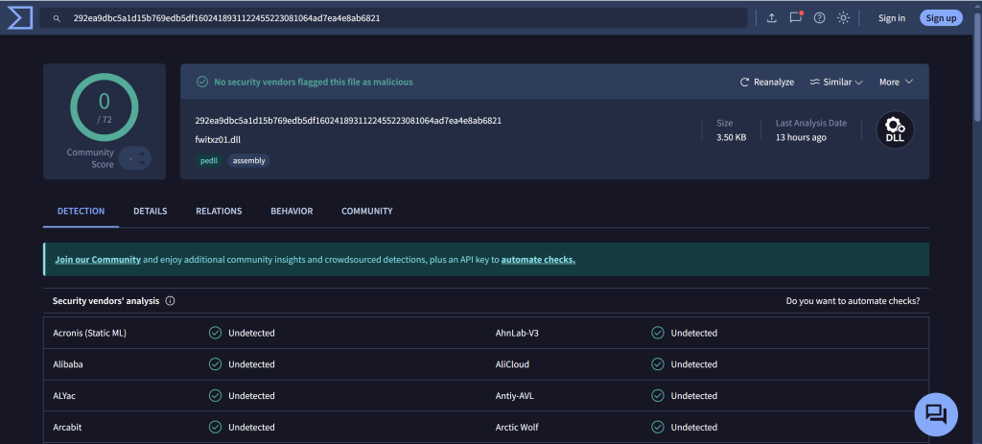Click the DLL file type icon
Screen dimensions: 982x444
pos(895,130)
